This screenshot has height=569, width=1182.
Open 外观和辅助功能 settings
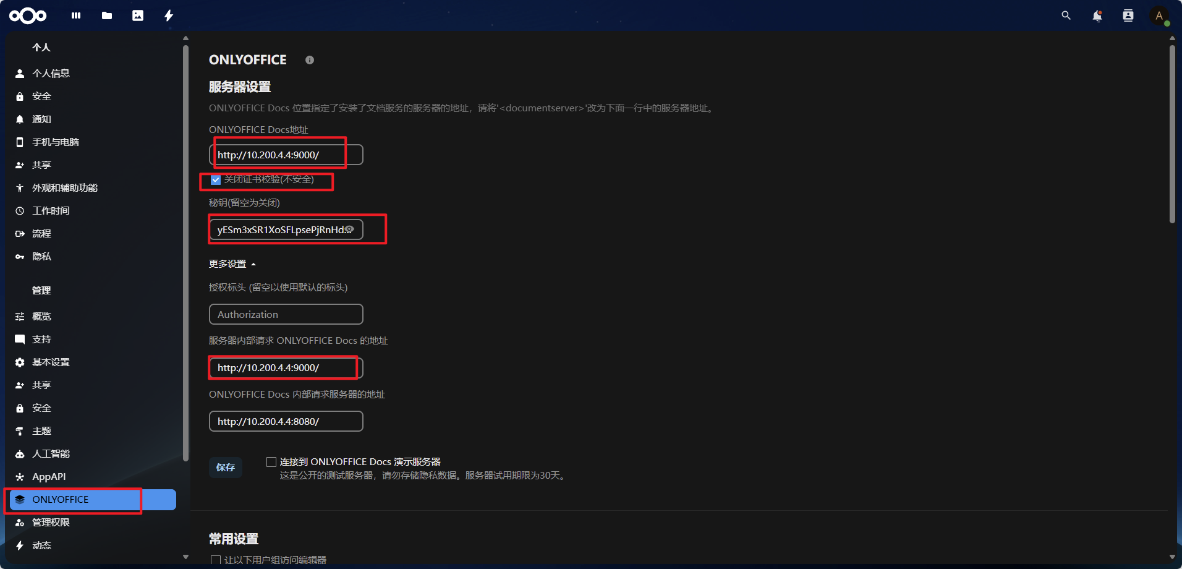93,188
